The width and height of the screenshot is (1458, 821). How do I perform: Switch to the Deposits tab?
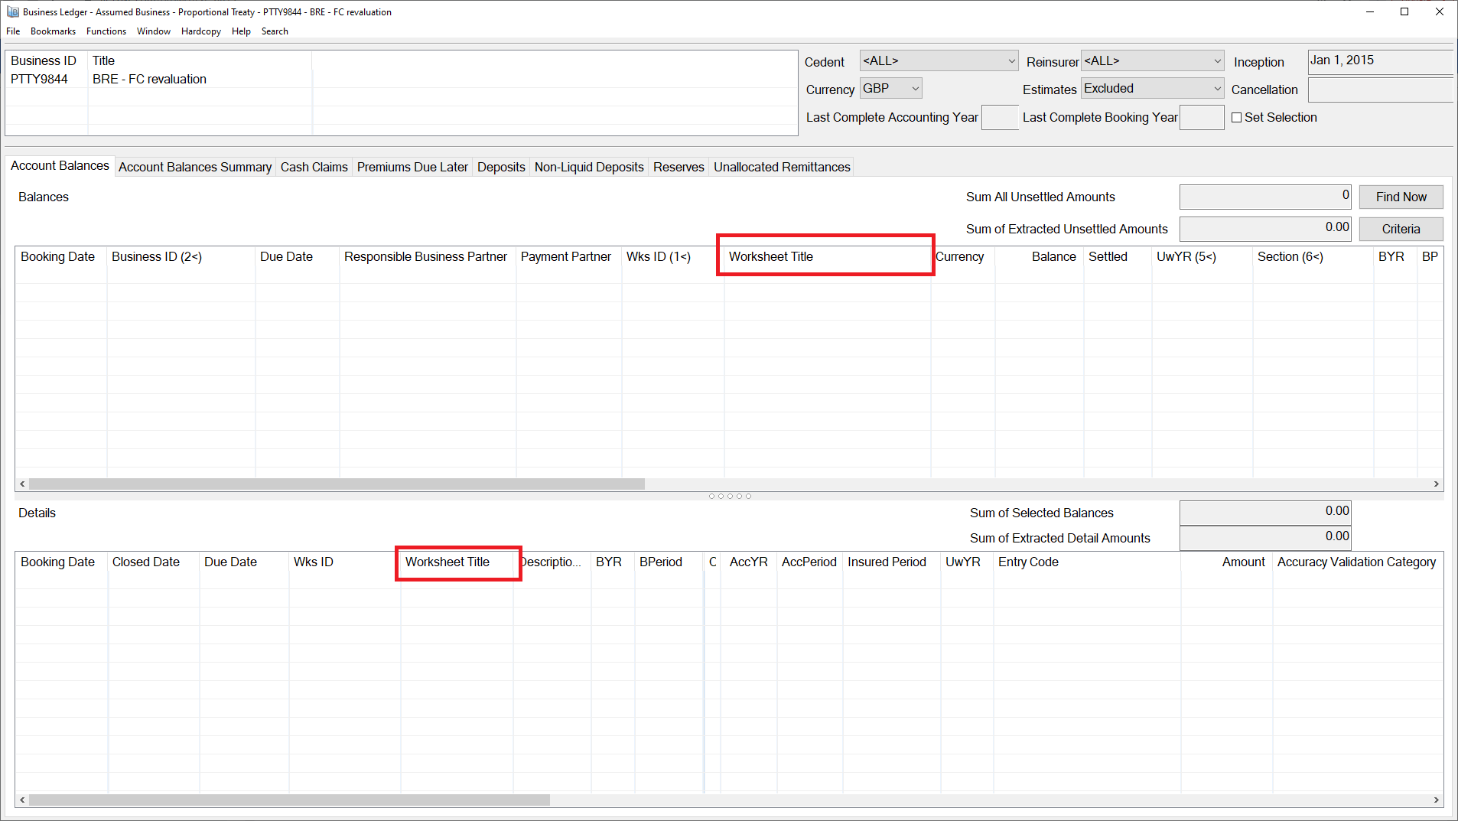tap(501, 167)
